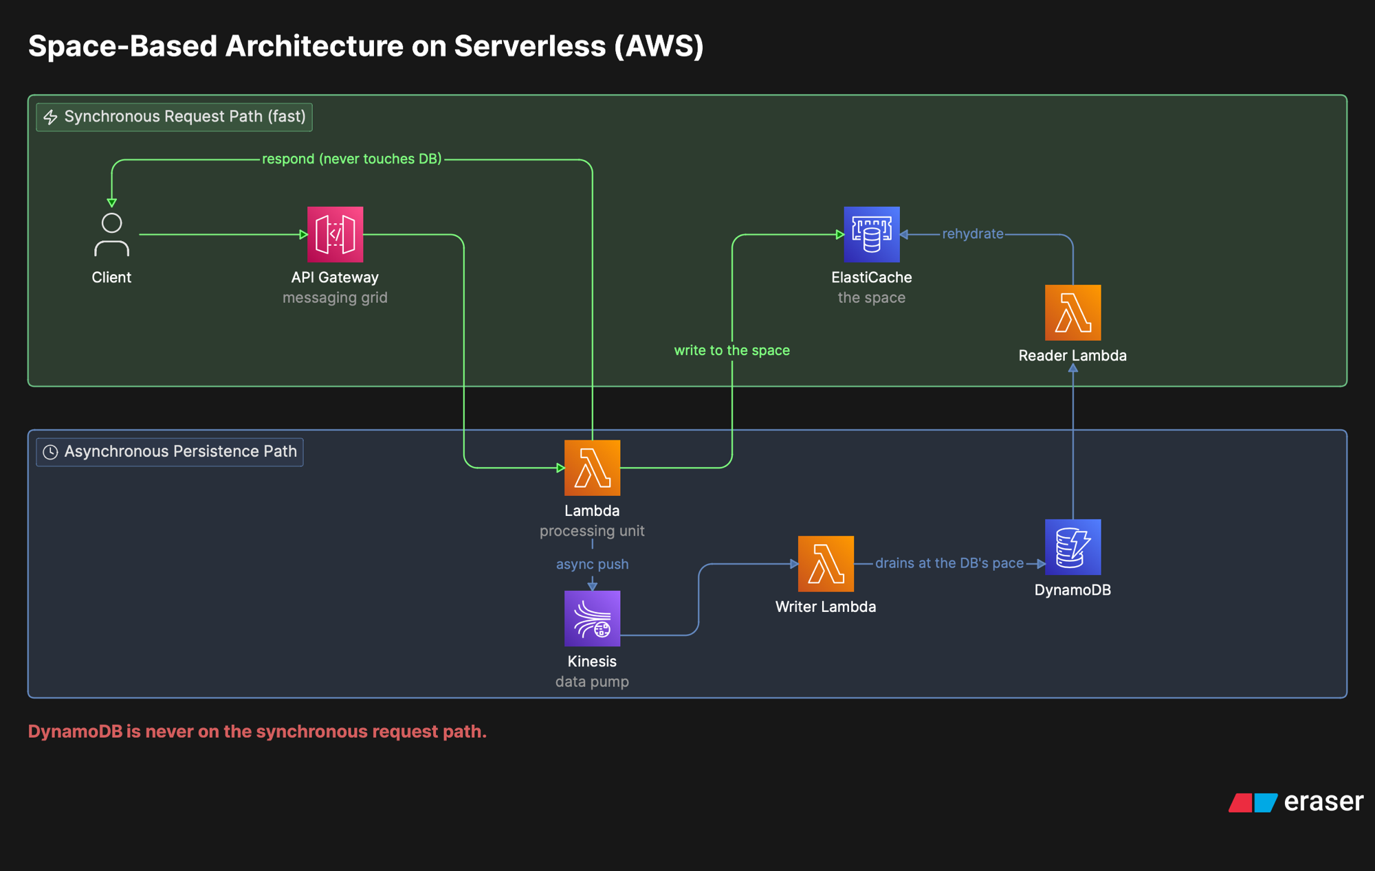Click the lightning bolt group icon

(x=51, y=117)
